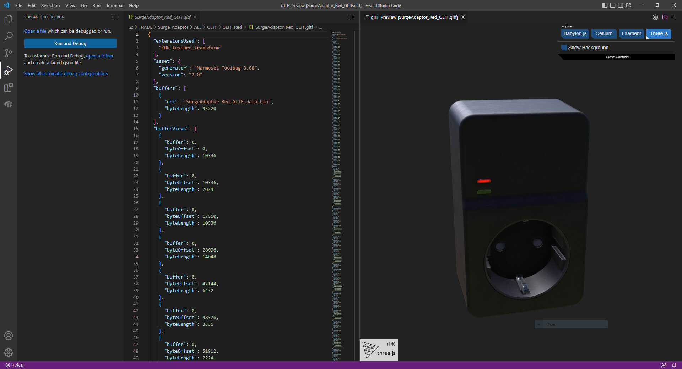Enable the Show Background checkbox
682x369 pixels.
coord(564,48)
